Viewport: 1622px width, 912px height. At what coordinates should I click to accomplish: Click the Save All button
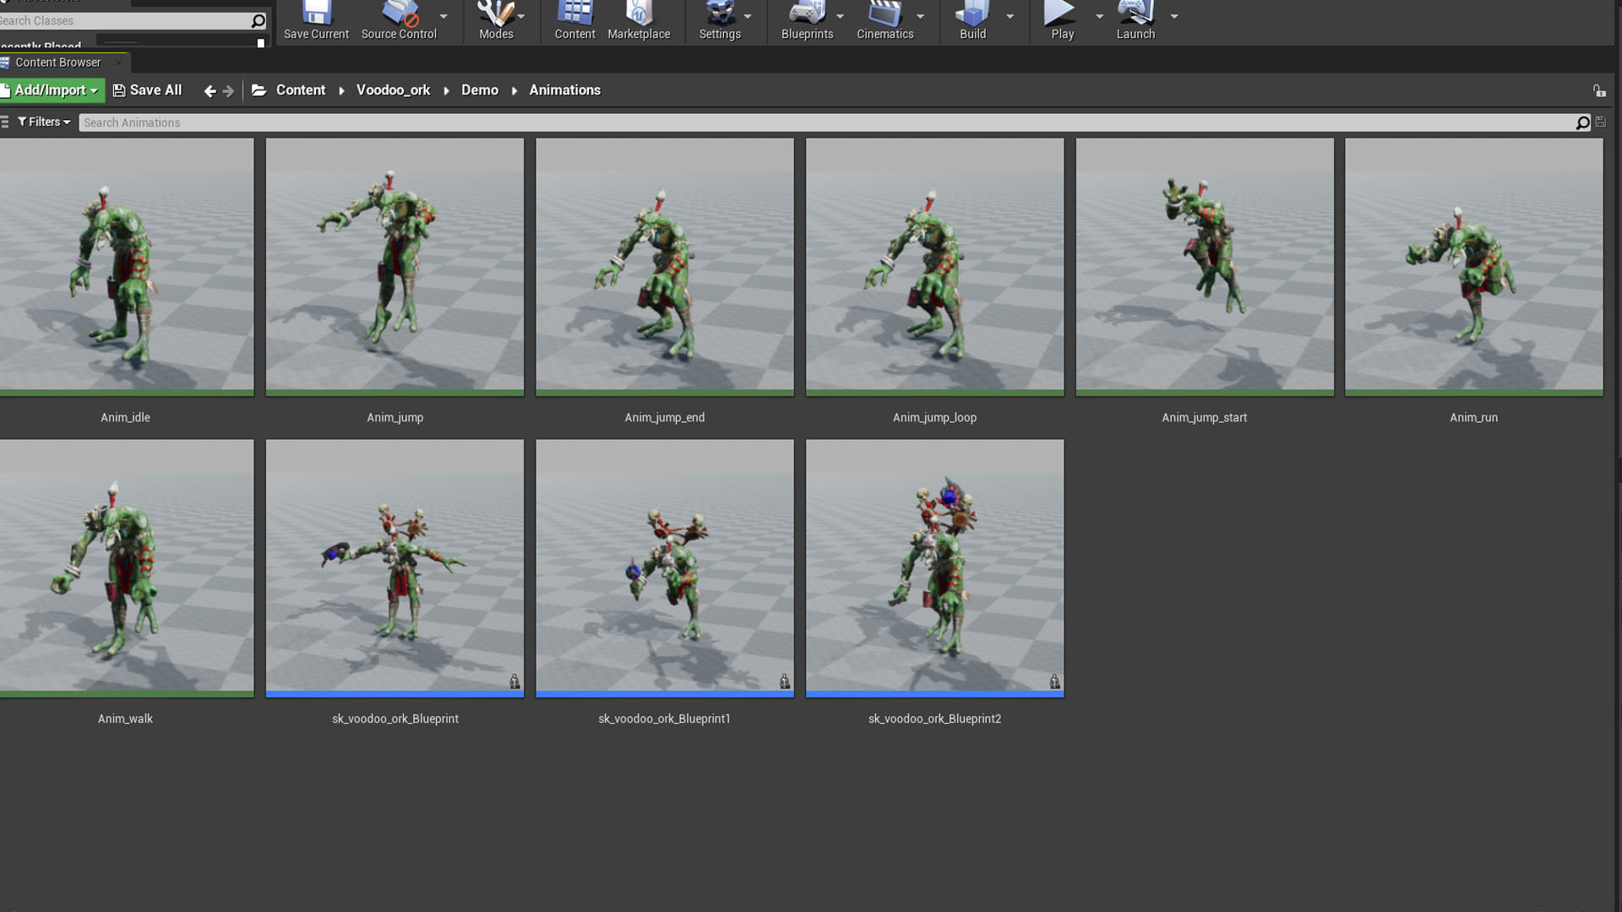[147, 90]
